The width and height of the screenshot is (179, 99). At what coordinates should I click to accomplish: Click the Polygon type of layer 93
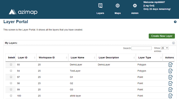[x=142, y=65]
